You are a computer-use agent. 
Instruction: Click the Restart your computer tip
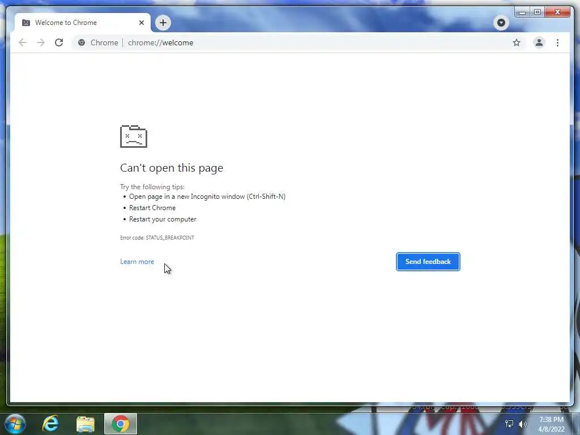(163, 219)
